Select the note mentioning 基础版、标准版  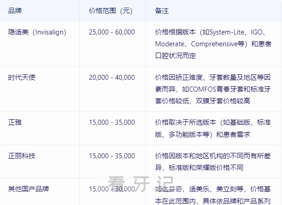coord(213,128)
